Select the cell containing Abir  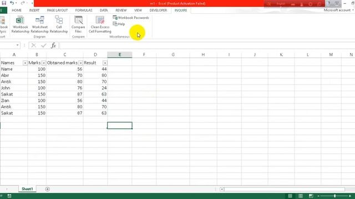(14, 75)
